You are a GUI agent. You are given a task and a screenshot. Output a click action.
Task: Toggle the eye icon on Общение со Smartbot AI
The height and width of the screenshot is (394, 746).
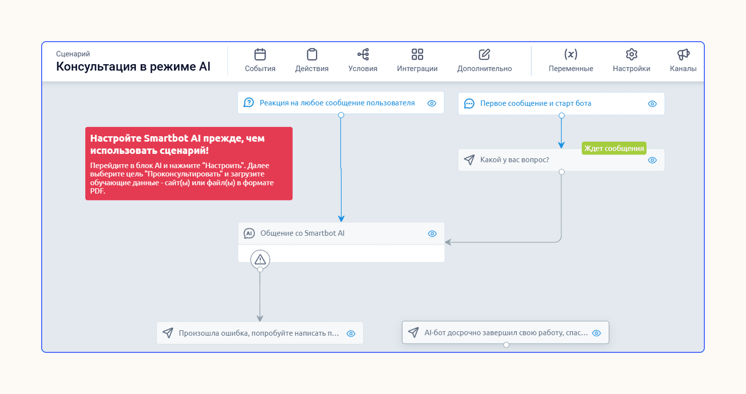[432, 234]
